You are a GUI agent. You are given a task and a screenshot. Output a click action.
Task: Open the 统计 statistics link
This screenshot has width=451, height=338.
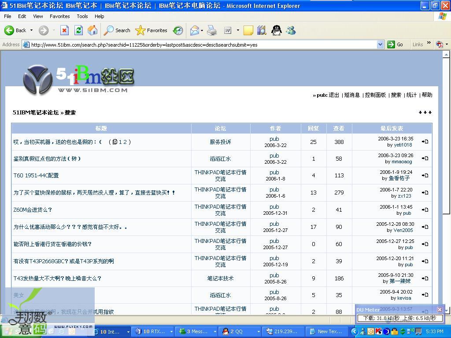(x=412, y=95)
